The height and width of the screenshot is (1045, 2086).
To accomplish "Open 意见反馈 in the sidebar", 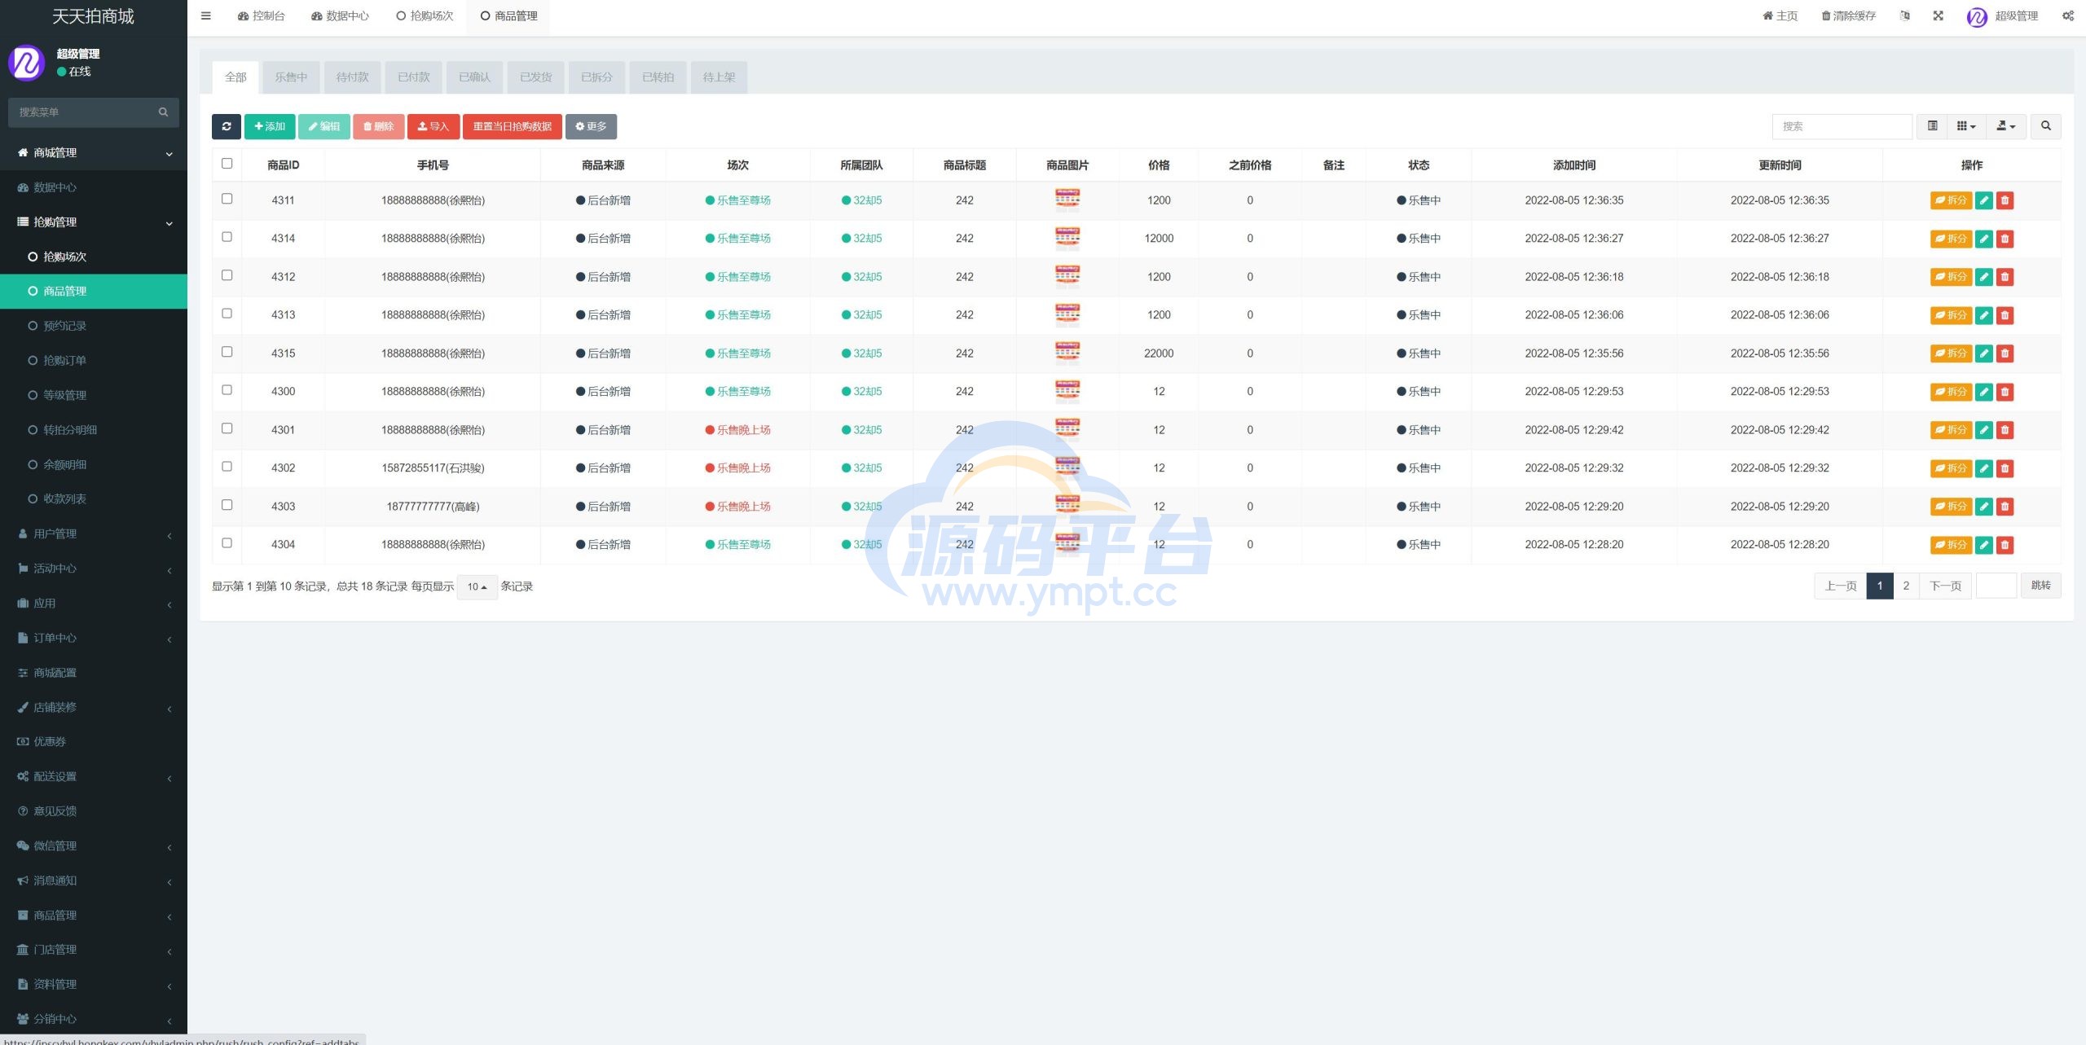I will (94, 810).
